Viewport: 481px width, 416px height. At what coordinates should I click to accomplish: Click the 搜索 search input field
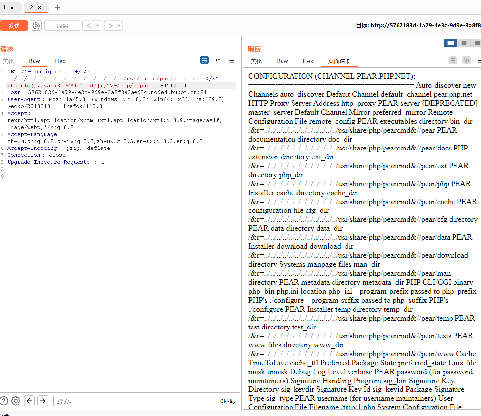[132, 401]
